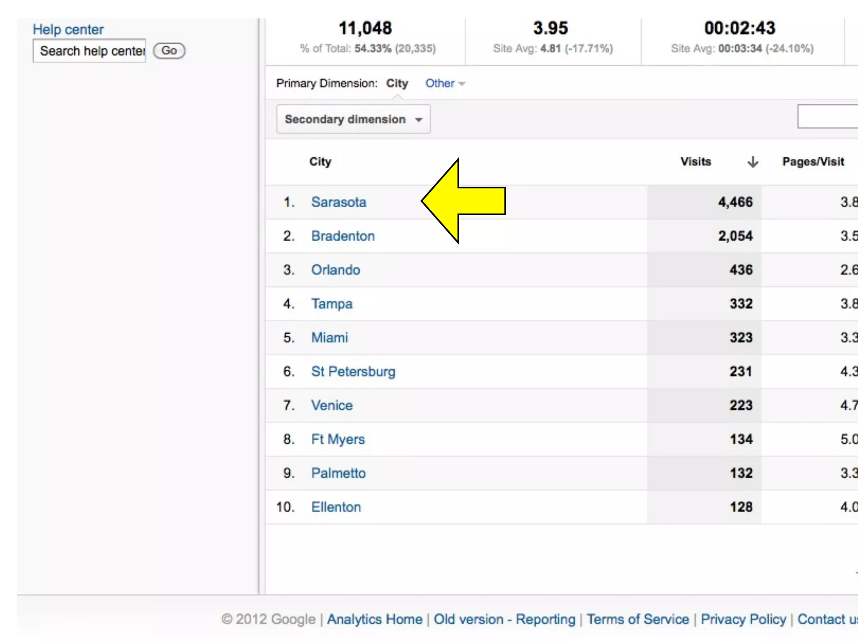Select Orlando in the city table

coord(336,270)
